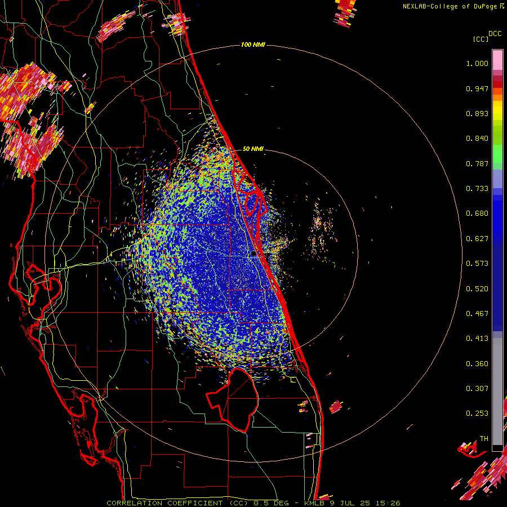
Task: Select the 0.787 scale value
Action: tap(477, 163)
